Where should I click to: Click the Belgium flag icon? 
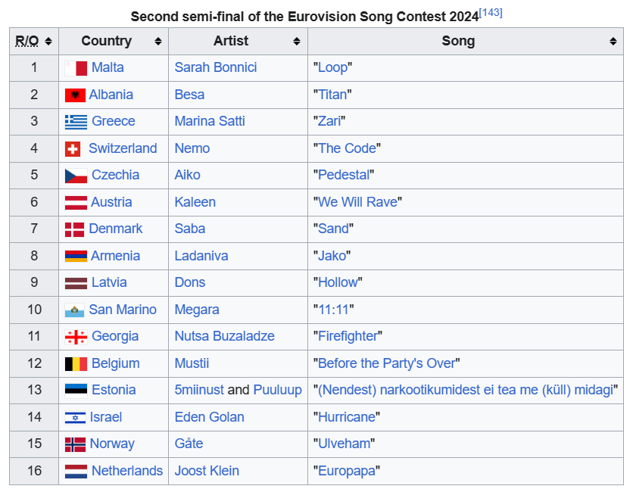(x=76, y=364)
